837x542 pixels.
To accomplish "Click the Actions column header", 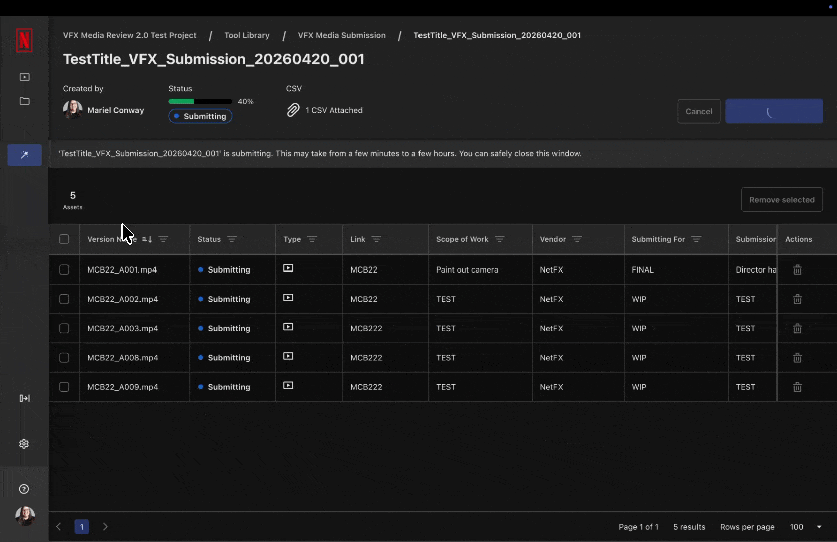I will (x=799, y=239).
